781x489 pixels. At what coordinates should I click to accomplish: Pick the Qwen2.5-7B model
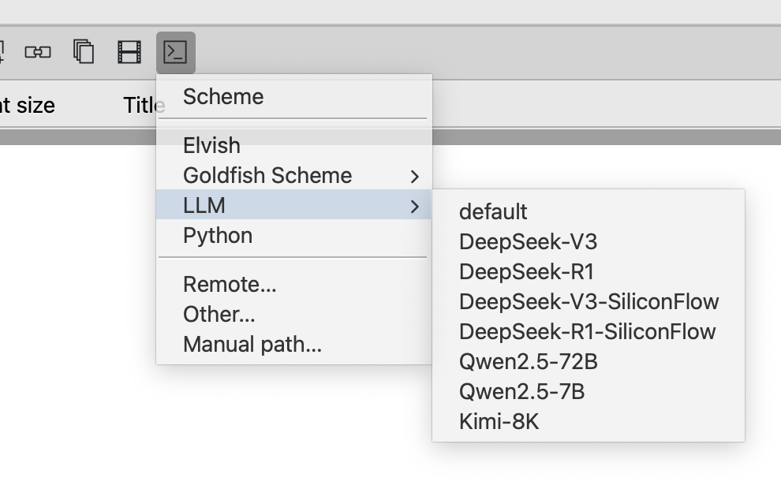521,392
